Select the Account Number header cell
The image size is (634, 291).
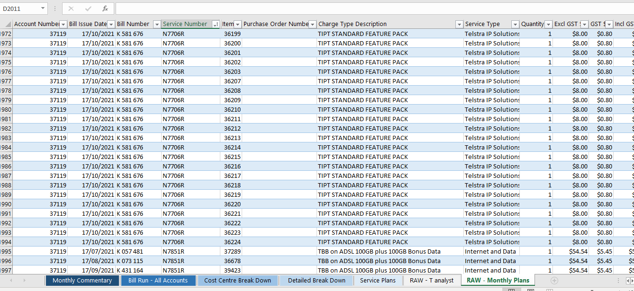pos(40,24)
